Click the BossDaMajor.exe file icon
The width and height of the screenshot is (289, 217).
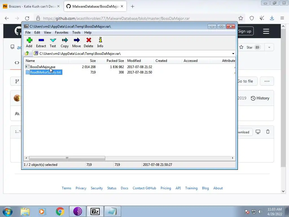click(x=27, y=67)
